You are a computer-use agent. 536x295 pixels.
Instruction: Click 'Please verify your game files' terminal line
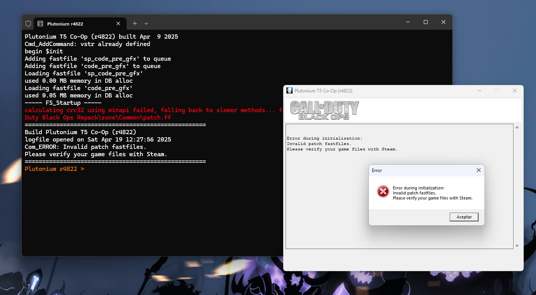(96, 154)
